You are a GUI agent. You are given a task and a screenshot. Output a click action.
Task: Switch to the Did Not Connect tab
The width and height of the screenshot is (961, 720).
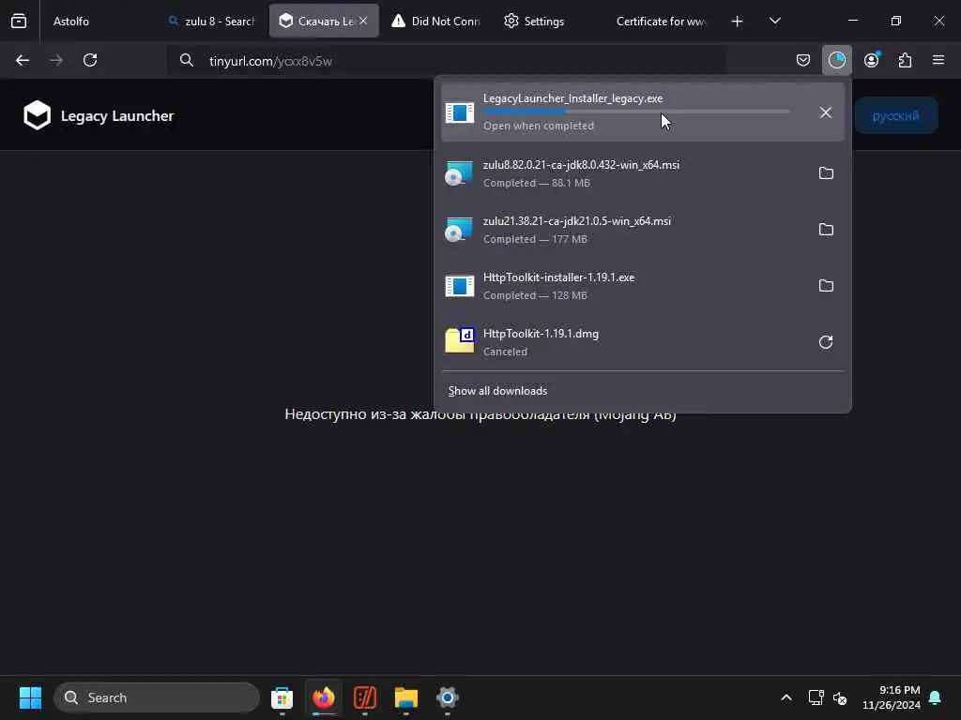(x=435, y=21)
